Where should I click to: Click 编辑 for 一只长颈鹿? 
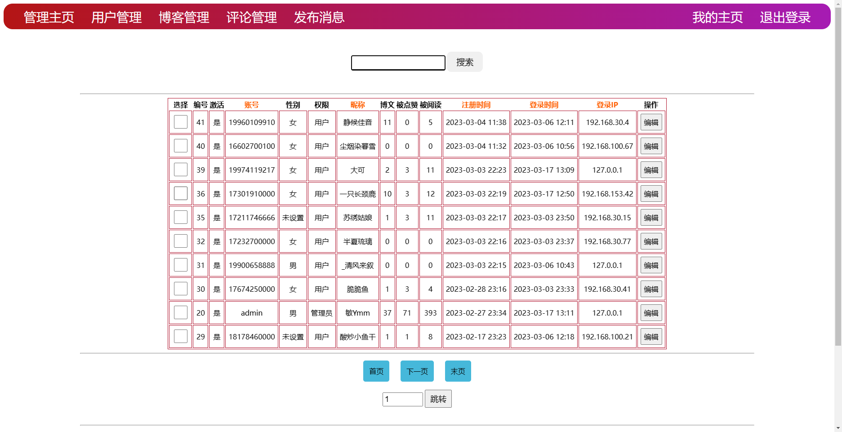pyautogui.click(x=651, y=194)
